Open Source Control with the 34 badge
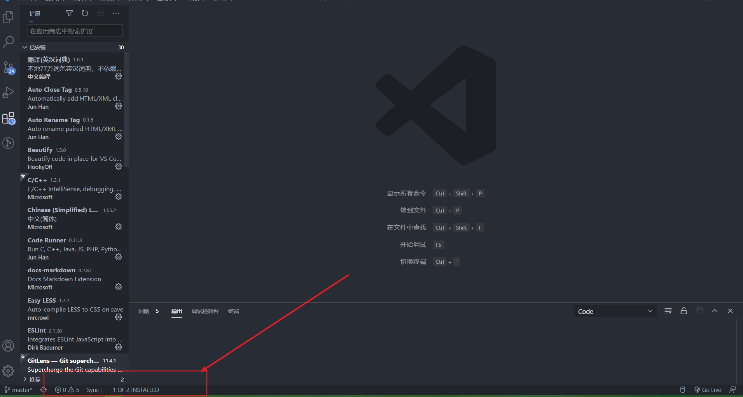The width and height of the screenshot is (743, 397). 9,68
